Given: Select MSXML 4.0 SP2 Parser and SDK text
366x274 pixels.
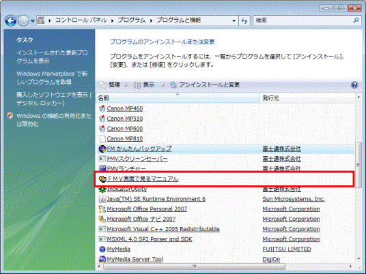Looking at the screenshot, I should [x=150, y=239].
